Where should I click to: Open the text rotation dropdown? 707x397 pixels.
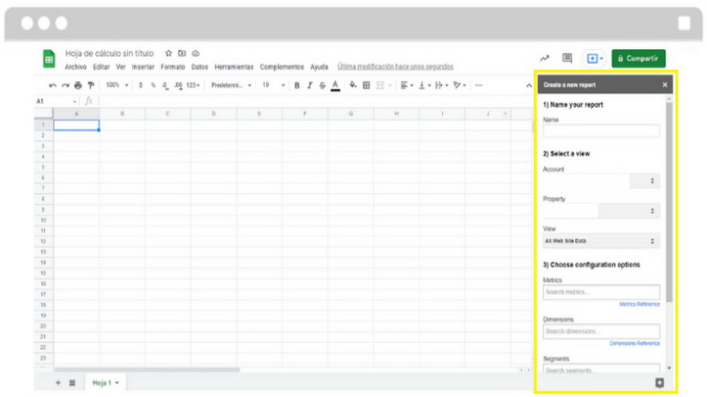point(460,85)
